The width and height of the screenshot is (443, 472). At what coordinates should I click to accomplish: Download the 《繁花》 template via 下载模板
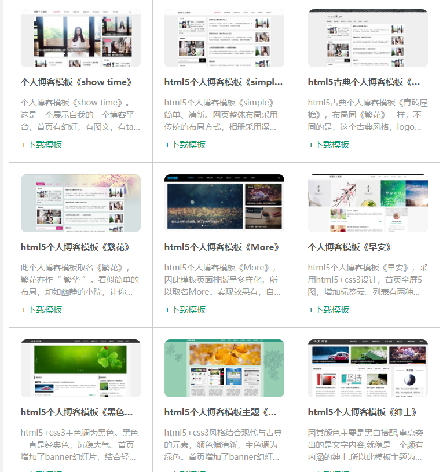(42, 310)
